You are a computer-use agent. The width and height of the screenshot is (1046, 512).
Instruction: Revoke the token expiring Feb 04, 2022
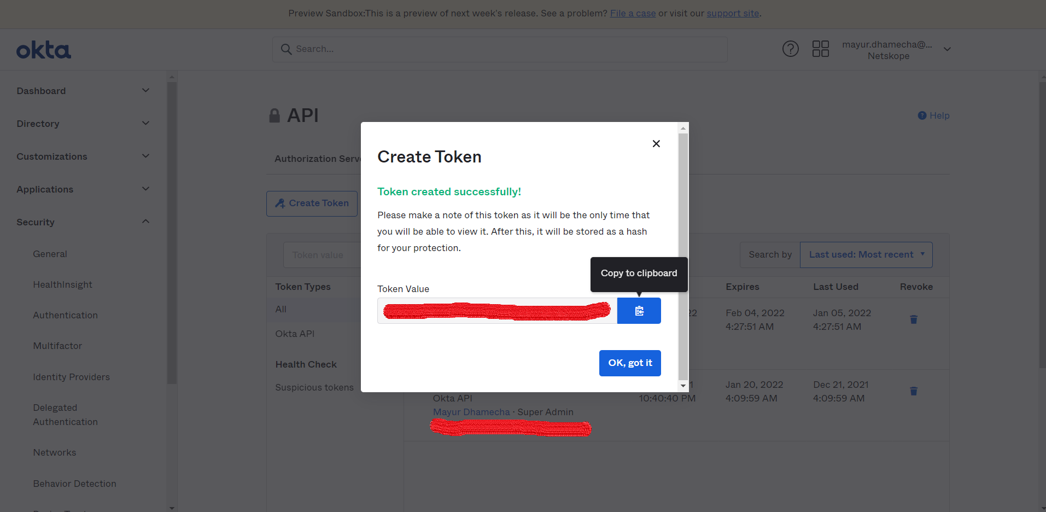pyautogui.click(x=913, y=319)
